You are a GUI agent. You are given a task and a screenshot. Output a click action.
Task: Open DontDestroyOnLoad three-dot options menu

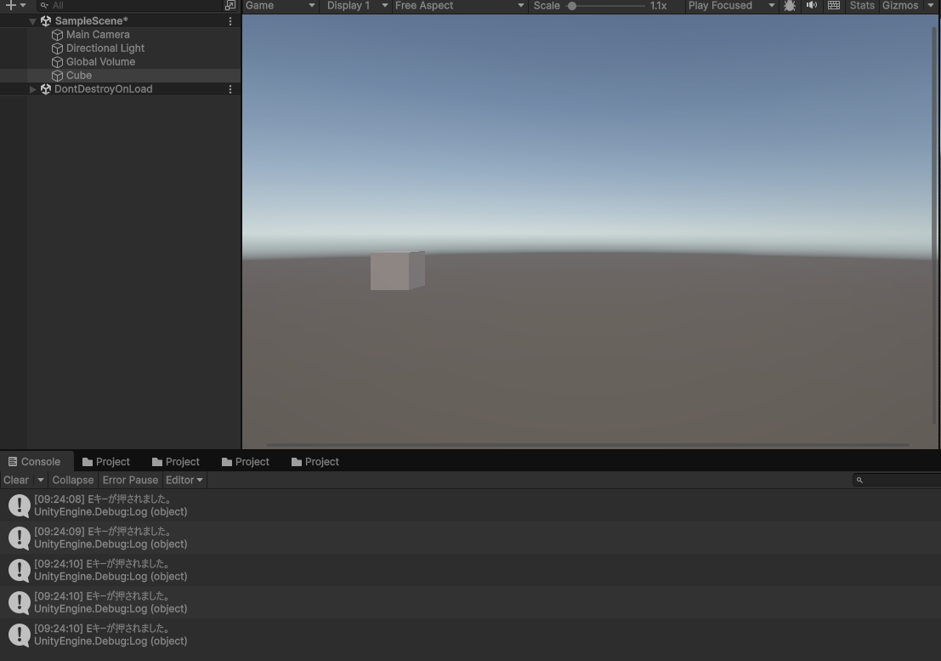pos(230,88)
